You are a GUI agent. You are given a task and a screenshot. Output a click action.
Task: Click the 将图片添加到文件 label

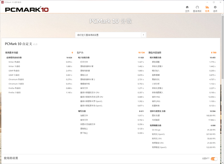coord(88,124)
